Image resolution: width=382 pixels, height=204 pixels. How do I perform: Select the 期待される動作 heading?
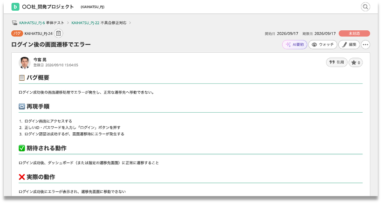46,148
